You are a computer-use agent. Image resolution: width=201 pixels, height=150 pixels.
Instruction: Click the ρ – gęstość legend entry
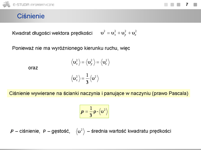click(x=56, y=131)
